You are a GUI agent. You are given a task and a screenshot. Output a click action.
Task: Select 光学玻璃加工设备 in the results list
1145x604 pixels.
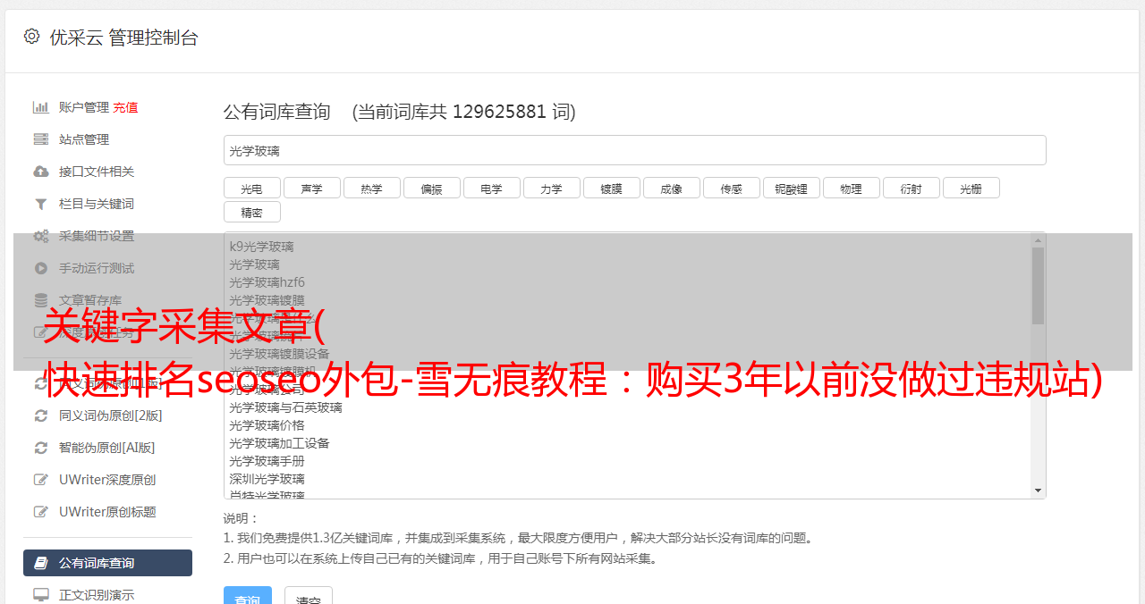[279, 443]
